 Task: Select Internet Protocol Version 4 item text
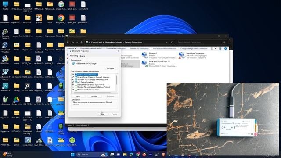click(x=90, y=85)
